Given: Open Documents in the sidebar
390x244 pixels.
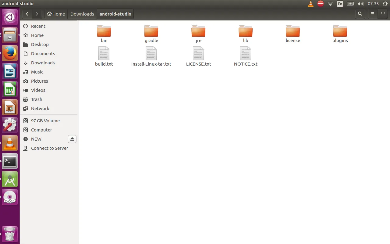Looking at the screenshot, I should 48,54.
